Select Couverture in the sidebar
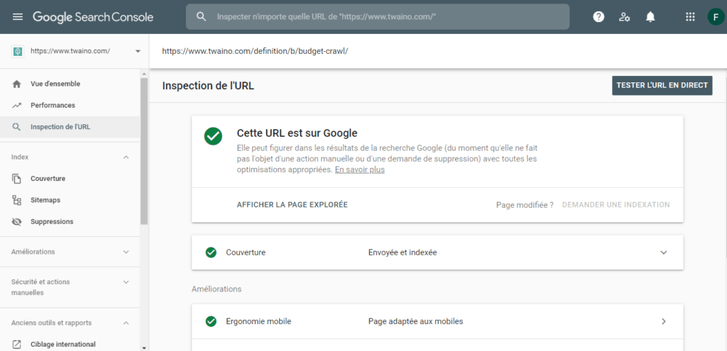 click(x=48, y=179)
